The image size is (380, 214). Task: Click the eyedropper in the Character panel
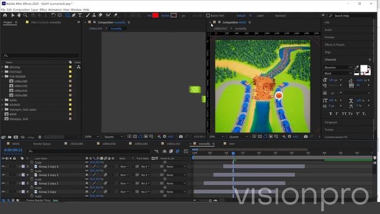[356, 68]
